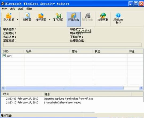Uncheck the WiFi SSID checkbox
Screen dimensions: 144x118
(x=4, y=56)
